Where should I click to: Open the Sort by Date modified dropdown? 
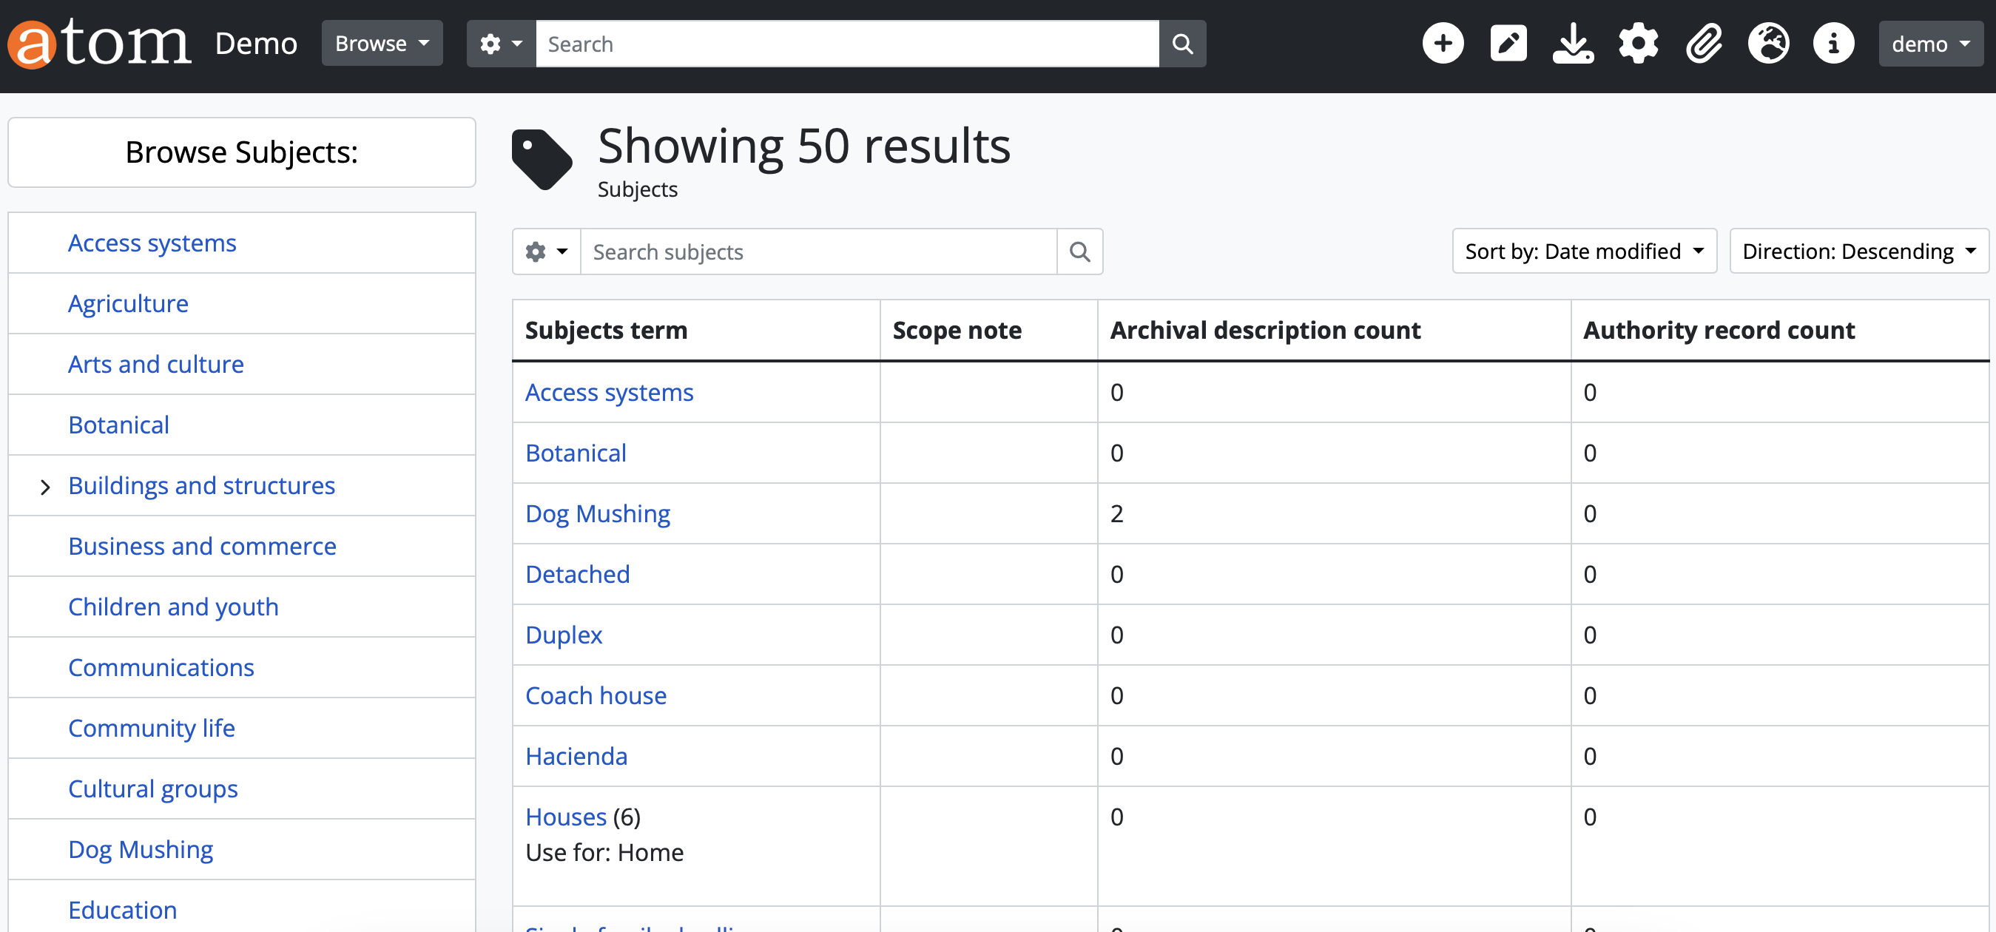click(1584, 251)
